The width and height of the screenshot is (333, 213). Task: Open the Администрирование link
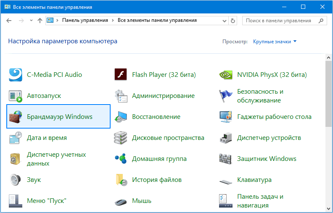pos(163,96)
